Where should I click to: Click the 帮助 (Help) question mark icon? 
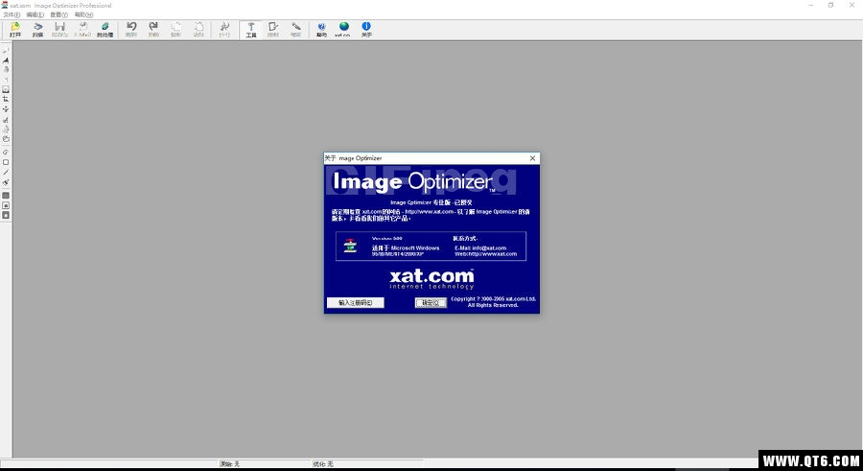pos(321,29)
